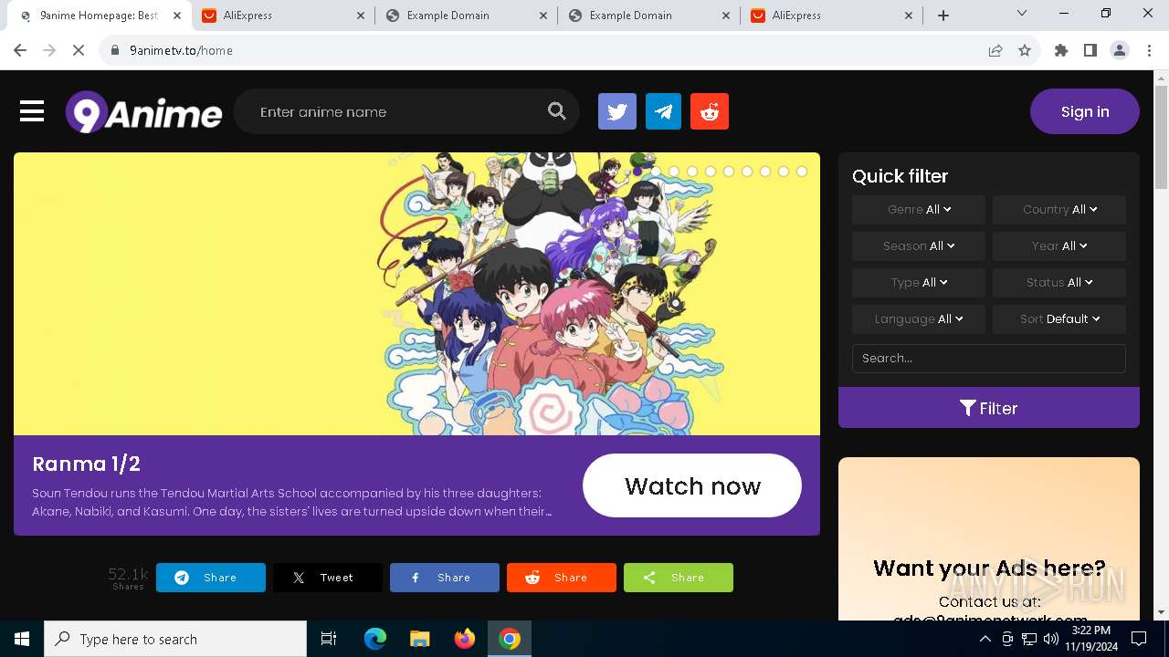1169x657 pixels.
Task: Click the Chrome taskbar icon
Action: pos(510,639)
